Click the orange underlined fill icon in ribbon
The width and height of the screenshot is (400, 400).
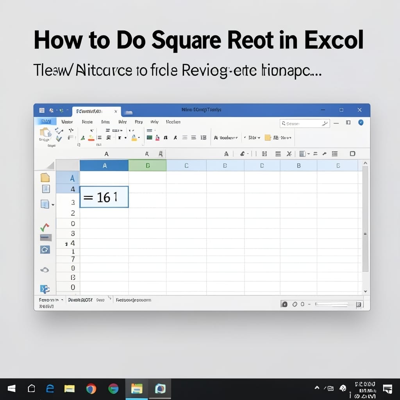point(91,138)
